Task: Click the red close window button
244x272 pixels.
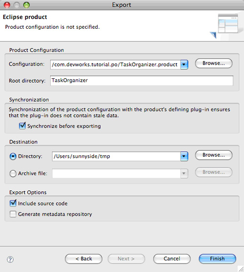Action: [x=7, y=5]
